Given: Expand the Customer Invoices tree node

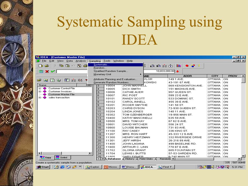Looking at the screenshot, I should 40,91.
